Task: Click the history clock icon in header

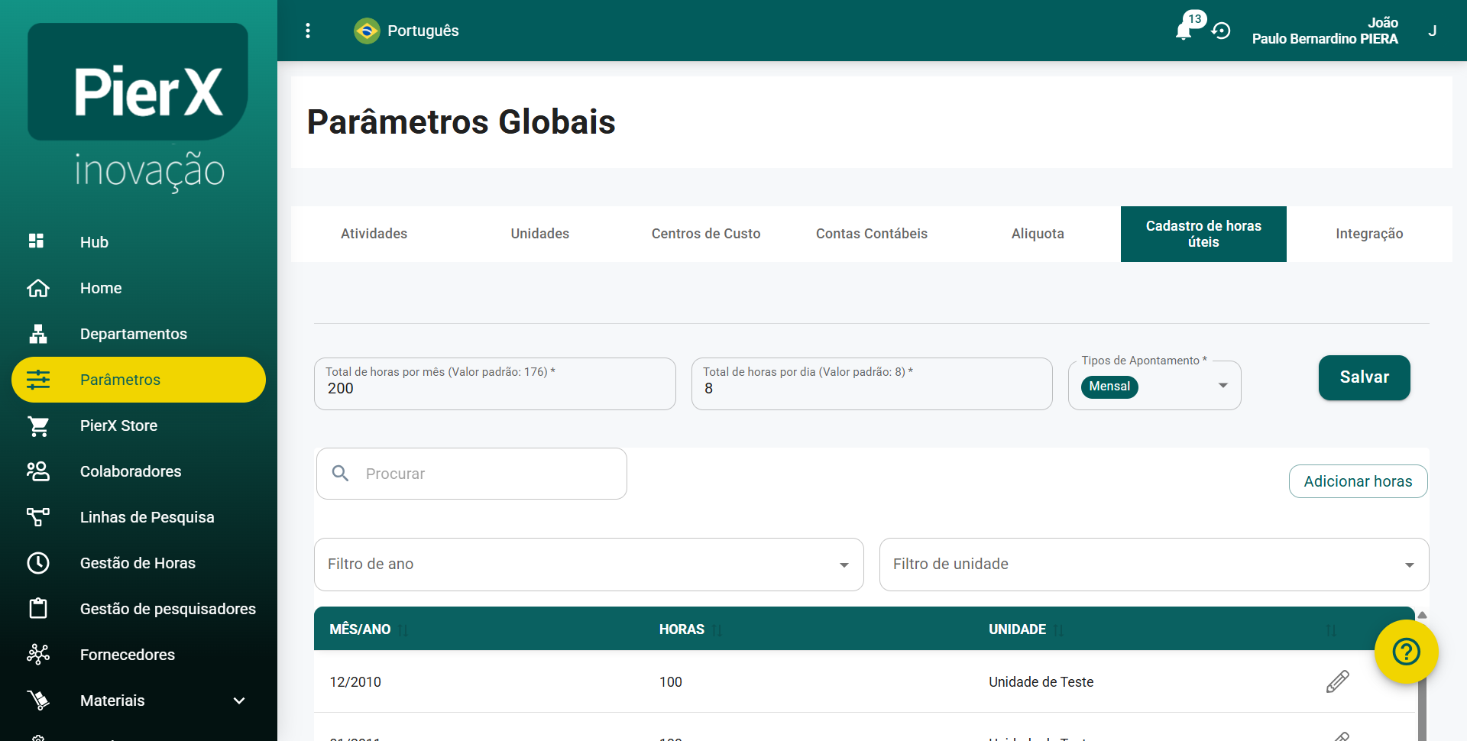Action: point(1221,31)
